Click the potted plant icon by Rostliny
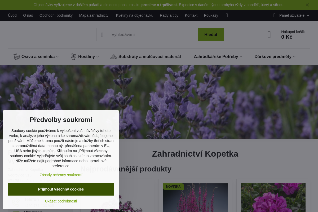 tap(73, 57)
